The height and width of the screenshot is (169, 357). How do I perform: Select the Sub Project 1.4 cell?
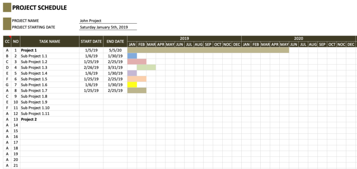[50, 73]
